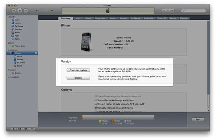Switch to the Music tab
This screenshot has width=216, height=140.
click(113, 18)
